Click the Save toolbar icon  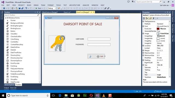(19, 8)
